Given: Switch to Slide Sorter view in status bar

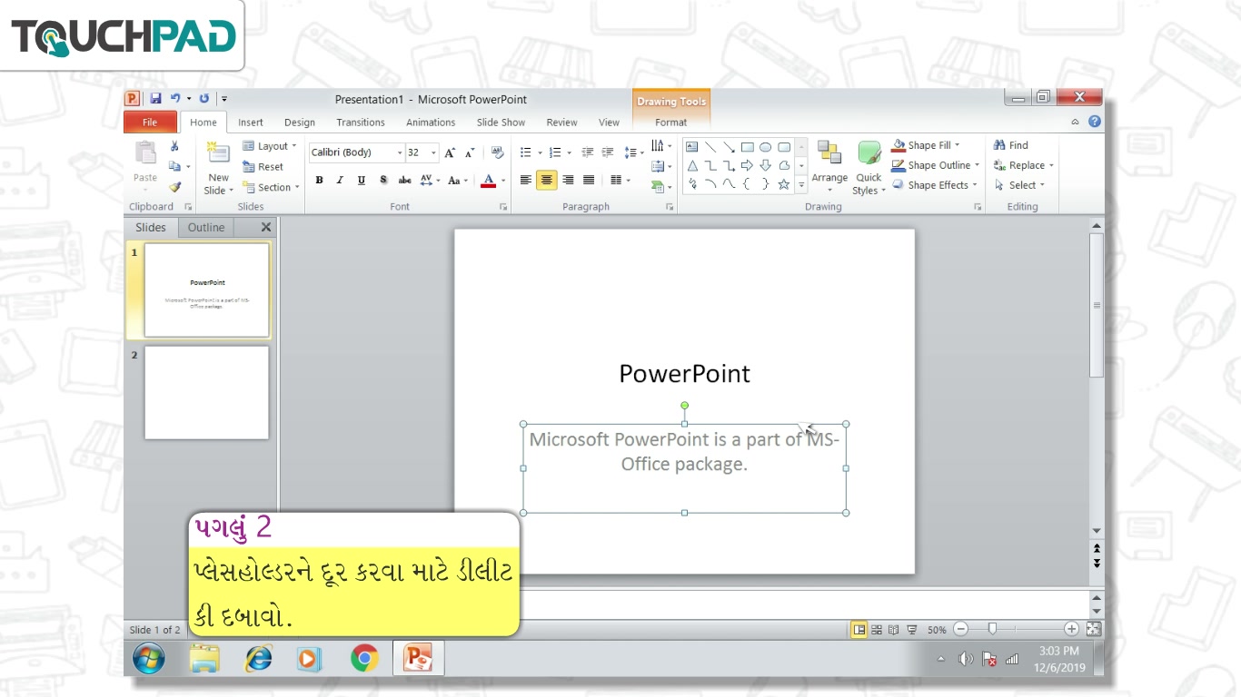Looking at the screenshot, I should [877, 629].
